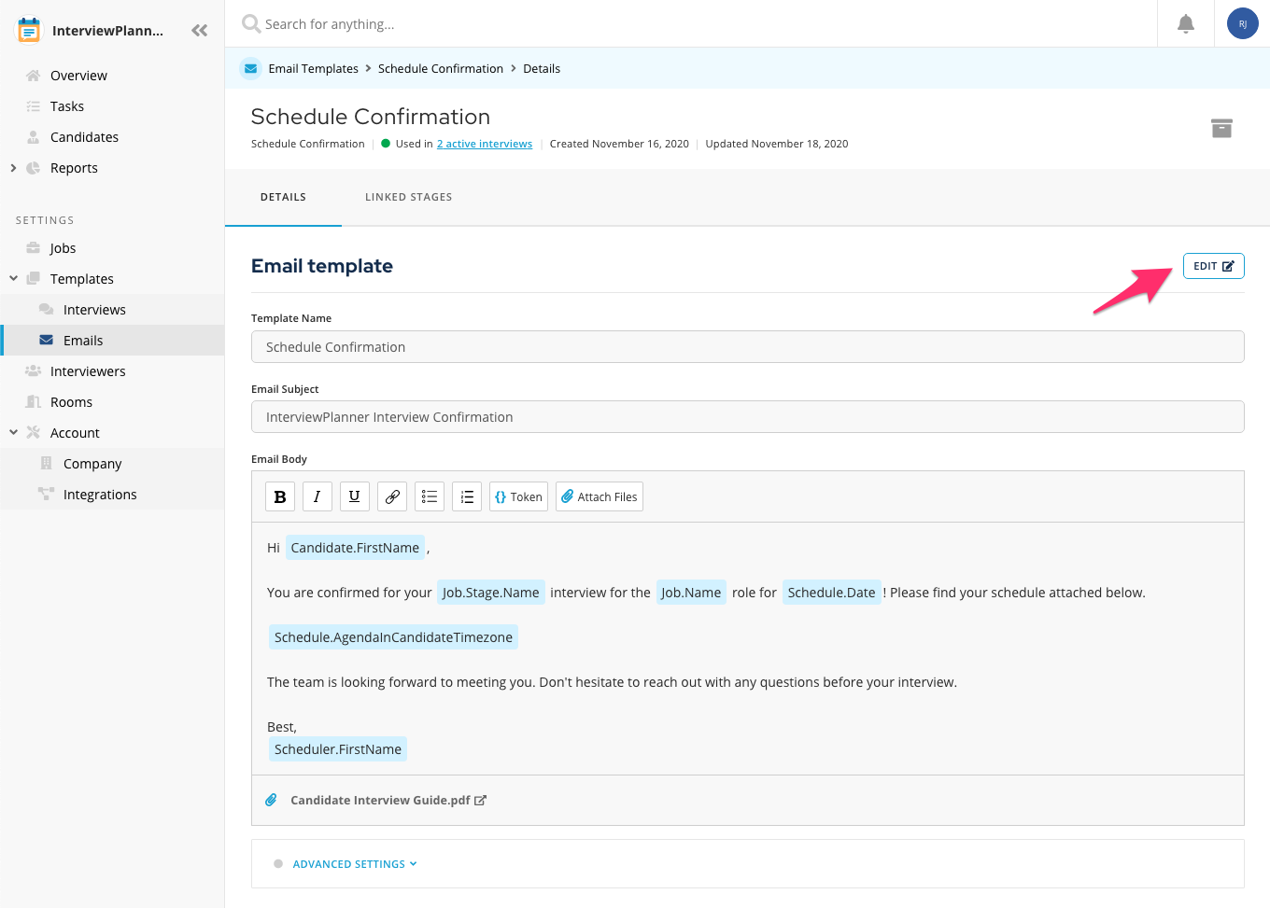Click the Company building icon
Viewport: 1270px width, 908px height.
coord(46,464)
